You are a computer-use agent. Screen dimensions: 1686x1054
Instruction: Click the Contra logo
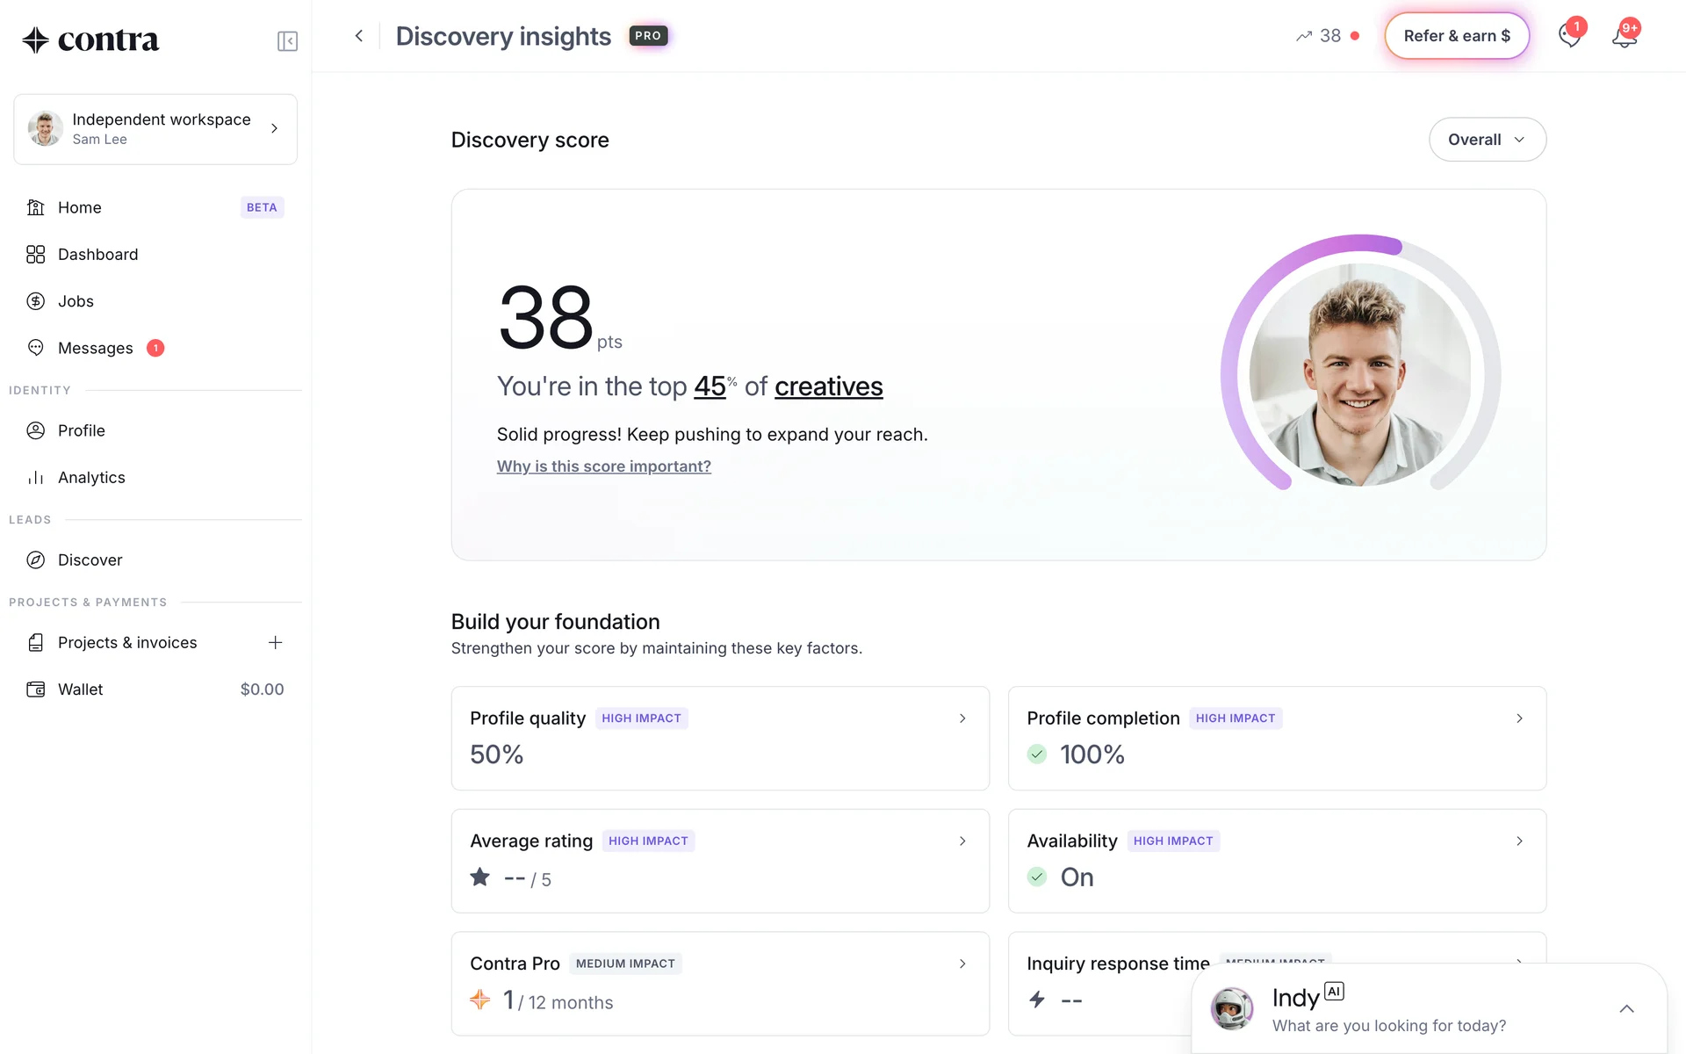pos(90,40)
